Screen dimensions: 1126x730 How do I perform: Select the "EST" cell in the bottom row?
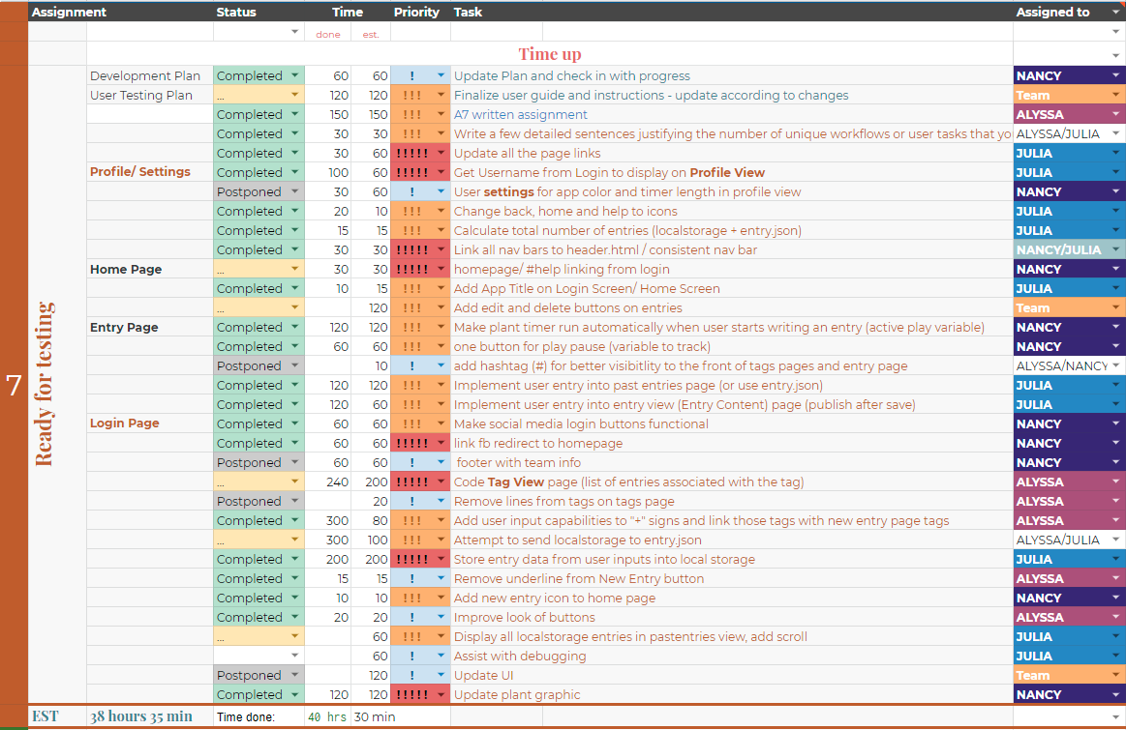pyautogui.click(x=46, y=716)
